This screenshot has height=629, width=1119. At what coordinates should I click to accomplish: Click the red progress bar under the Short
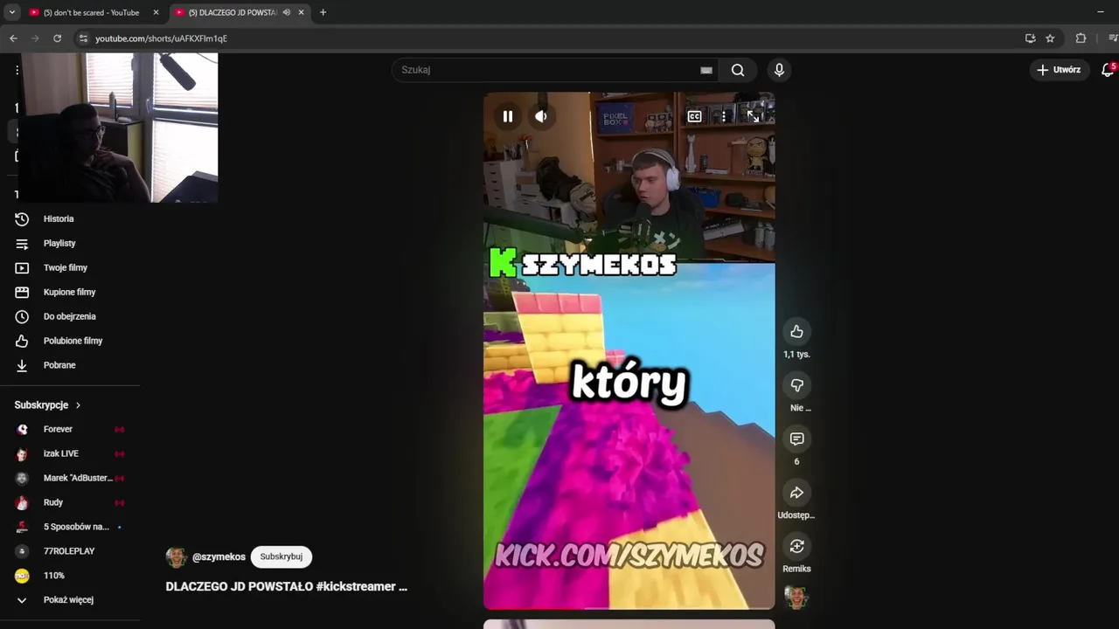pos(629,608)
